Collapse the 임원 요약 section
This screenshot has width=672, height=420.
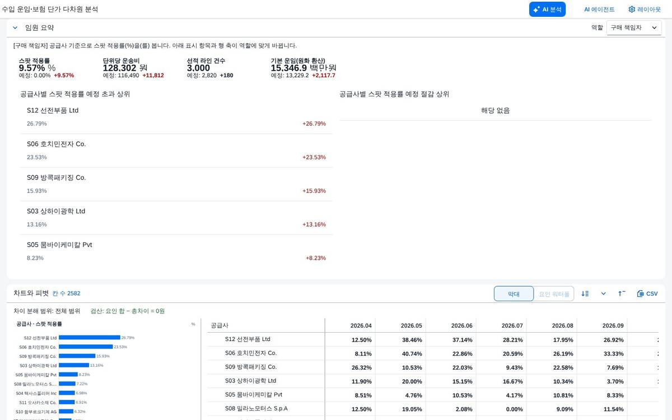15,27
